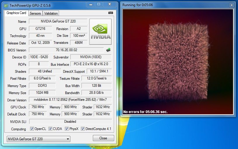Toggle the PhysX checkbox

[67, 129]
